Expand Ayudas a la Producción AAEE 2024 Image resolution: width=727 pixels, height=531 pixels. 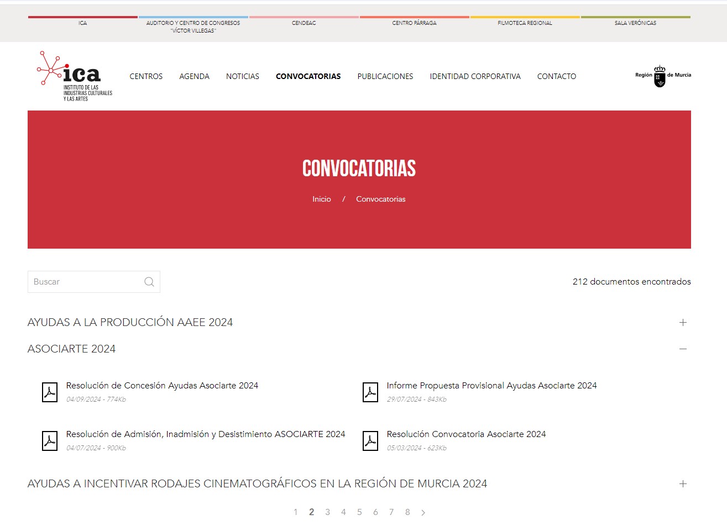(x=683, y=323)
